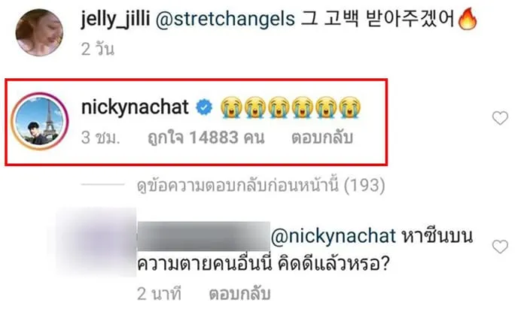Screen dimensions: 527x315
Task: Like nickynachat's crying emoji comment
Action: point(500,118)
